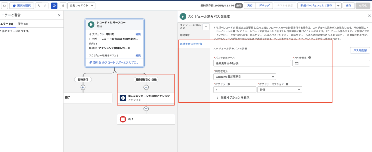Select the 即時実行 path tab
Viewport: 372px width, 152px height.
[x=186, y=35]
